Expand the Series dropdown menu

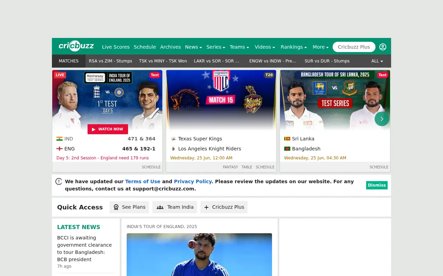216,47
